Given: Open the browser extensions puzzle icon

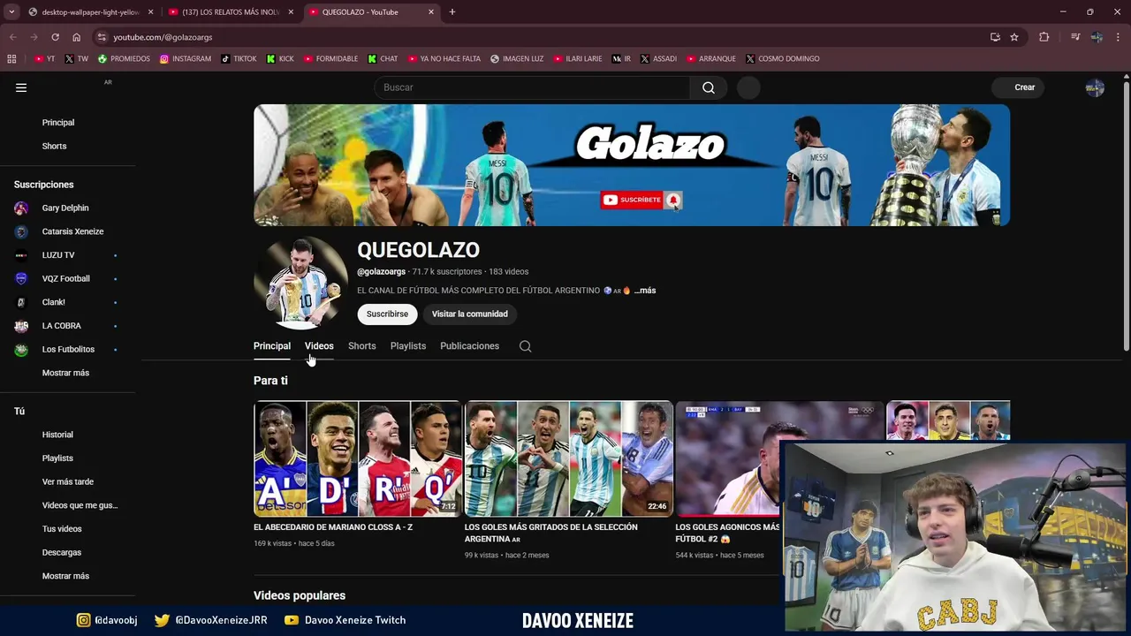Looking at the screenshot, I should 1044,37.
